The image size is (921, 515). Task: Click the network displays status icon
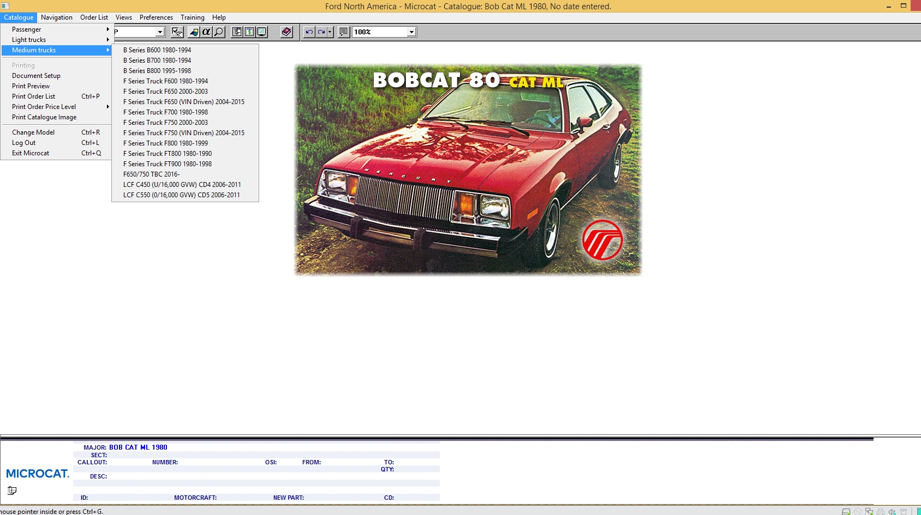[x=869, y=511]
